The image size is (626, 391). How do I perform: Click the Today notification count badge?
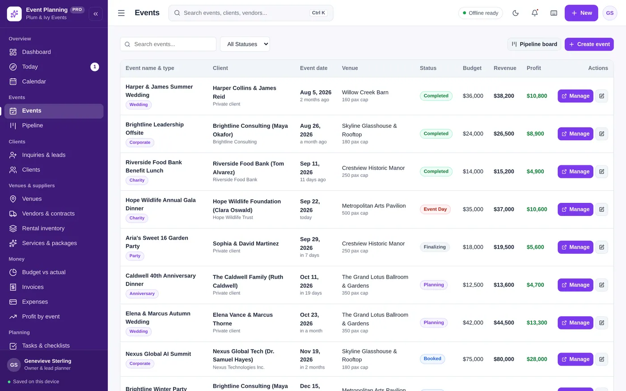click(95, 67)
